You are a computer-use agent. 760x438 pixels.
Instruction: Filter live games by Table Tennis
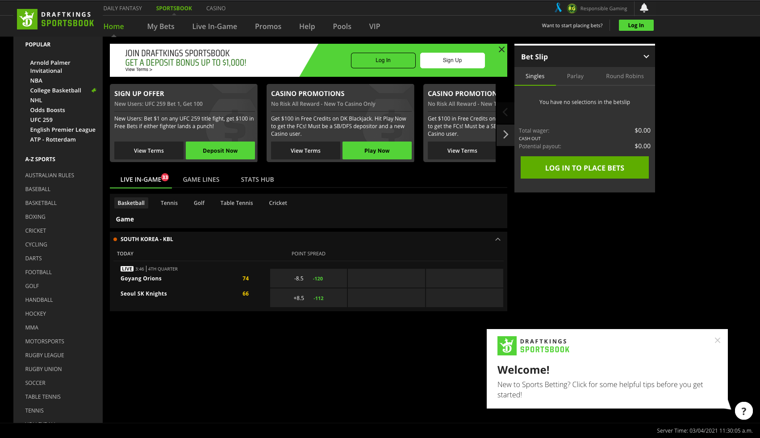[237, 203]
